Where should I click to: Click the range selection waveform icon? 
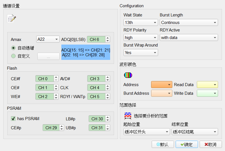pyautogui.click(x=128, y=116)
